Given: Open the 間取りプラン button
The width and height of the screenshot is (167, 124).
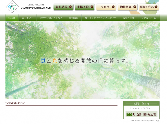Looking at the screenshot, I should pyautogui.click(x=149, y=7).
